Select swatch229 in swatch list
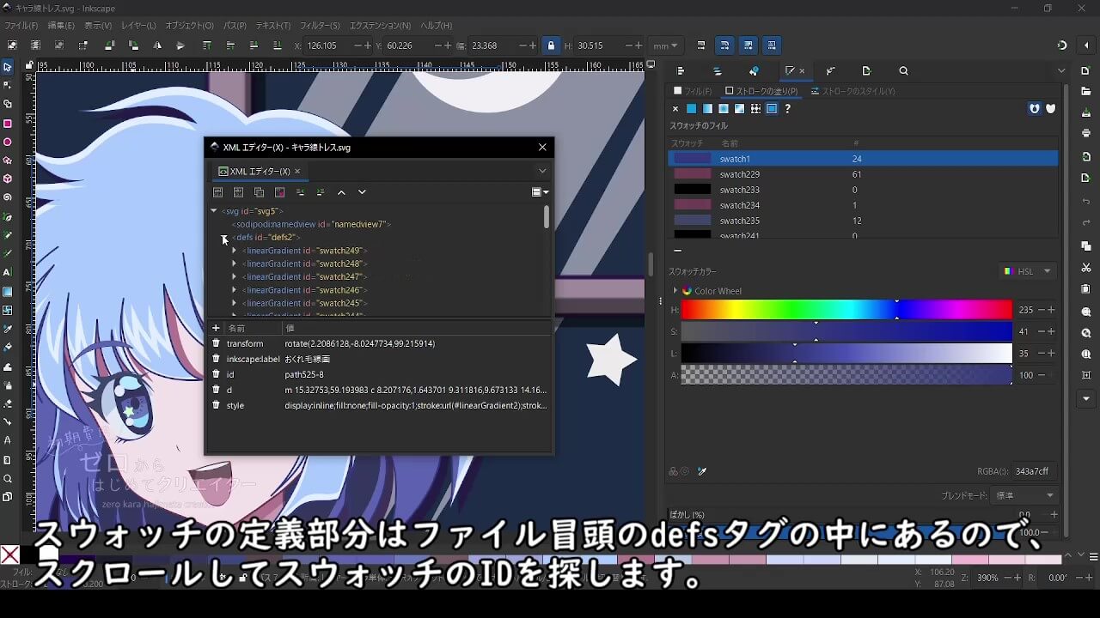The image size is (1100, 618). (863, 174)
